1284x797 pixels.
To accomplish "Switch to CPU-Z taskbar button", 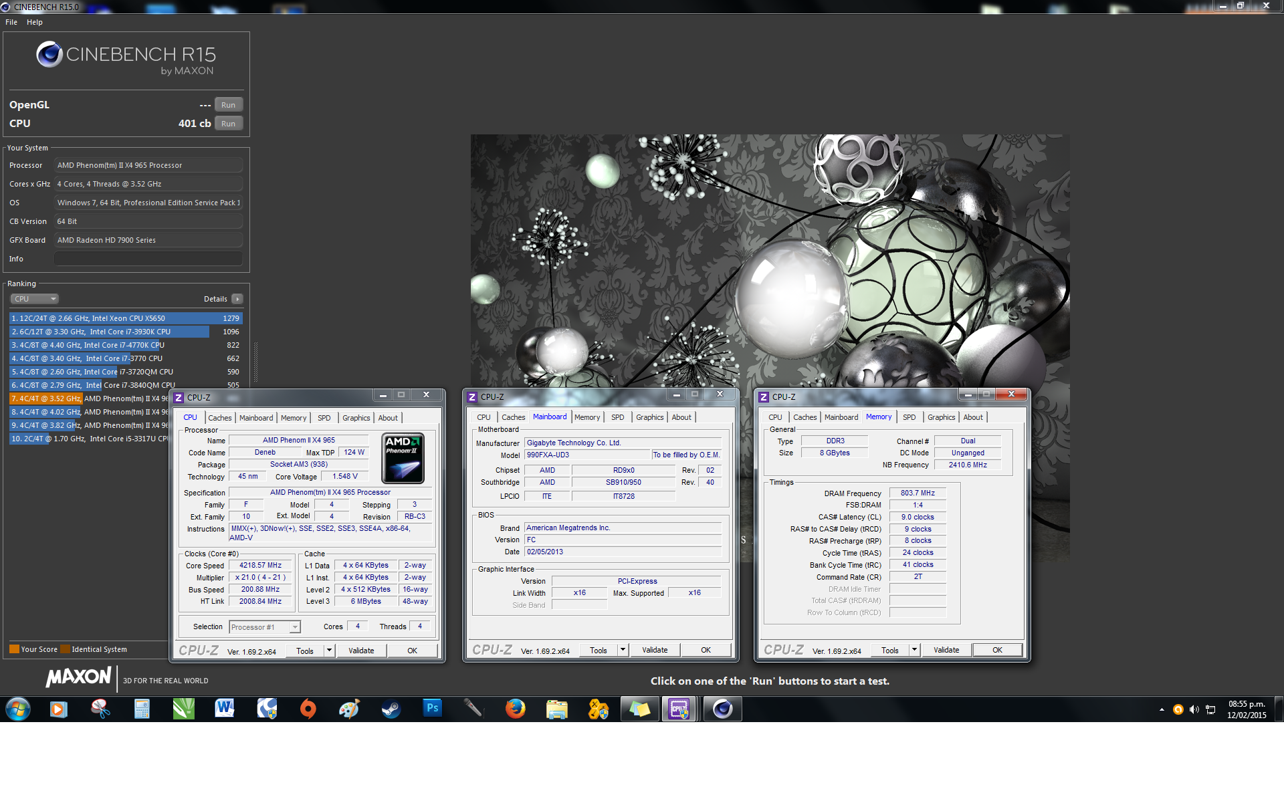I will pyautogui.click(x=679, y=709).
